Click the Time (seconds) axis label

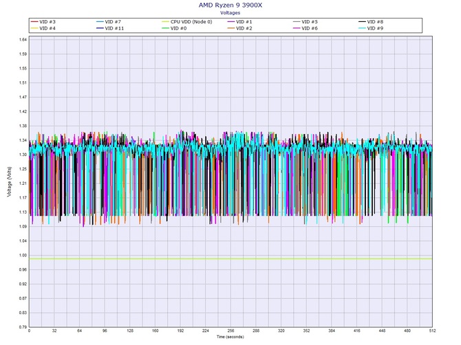[231, 337]
